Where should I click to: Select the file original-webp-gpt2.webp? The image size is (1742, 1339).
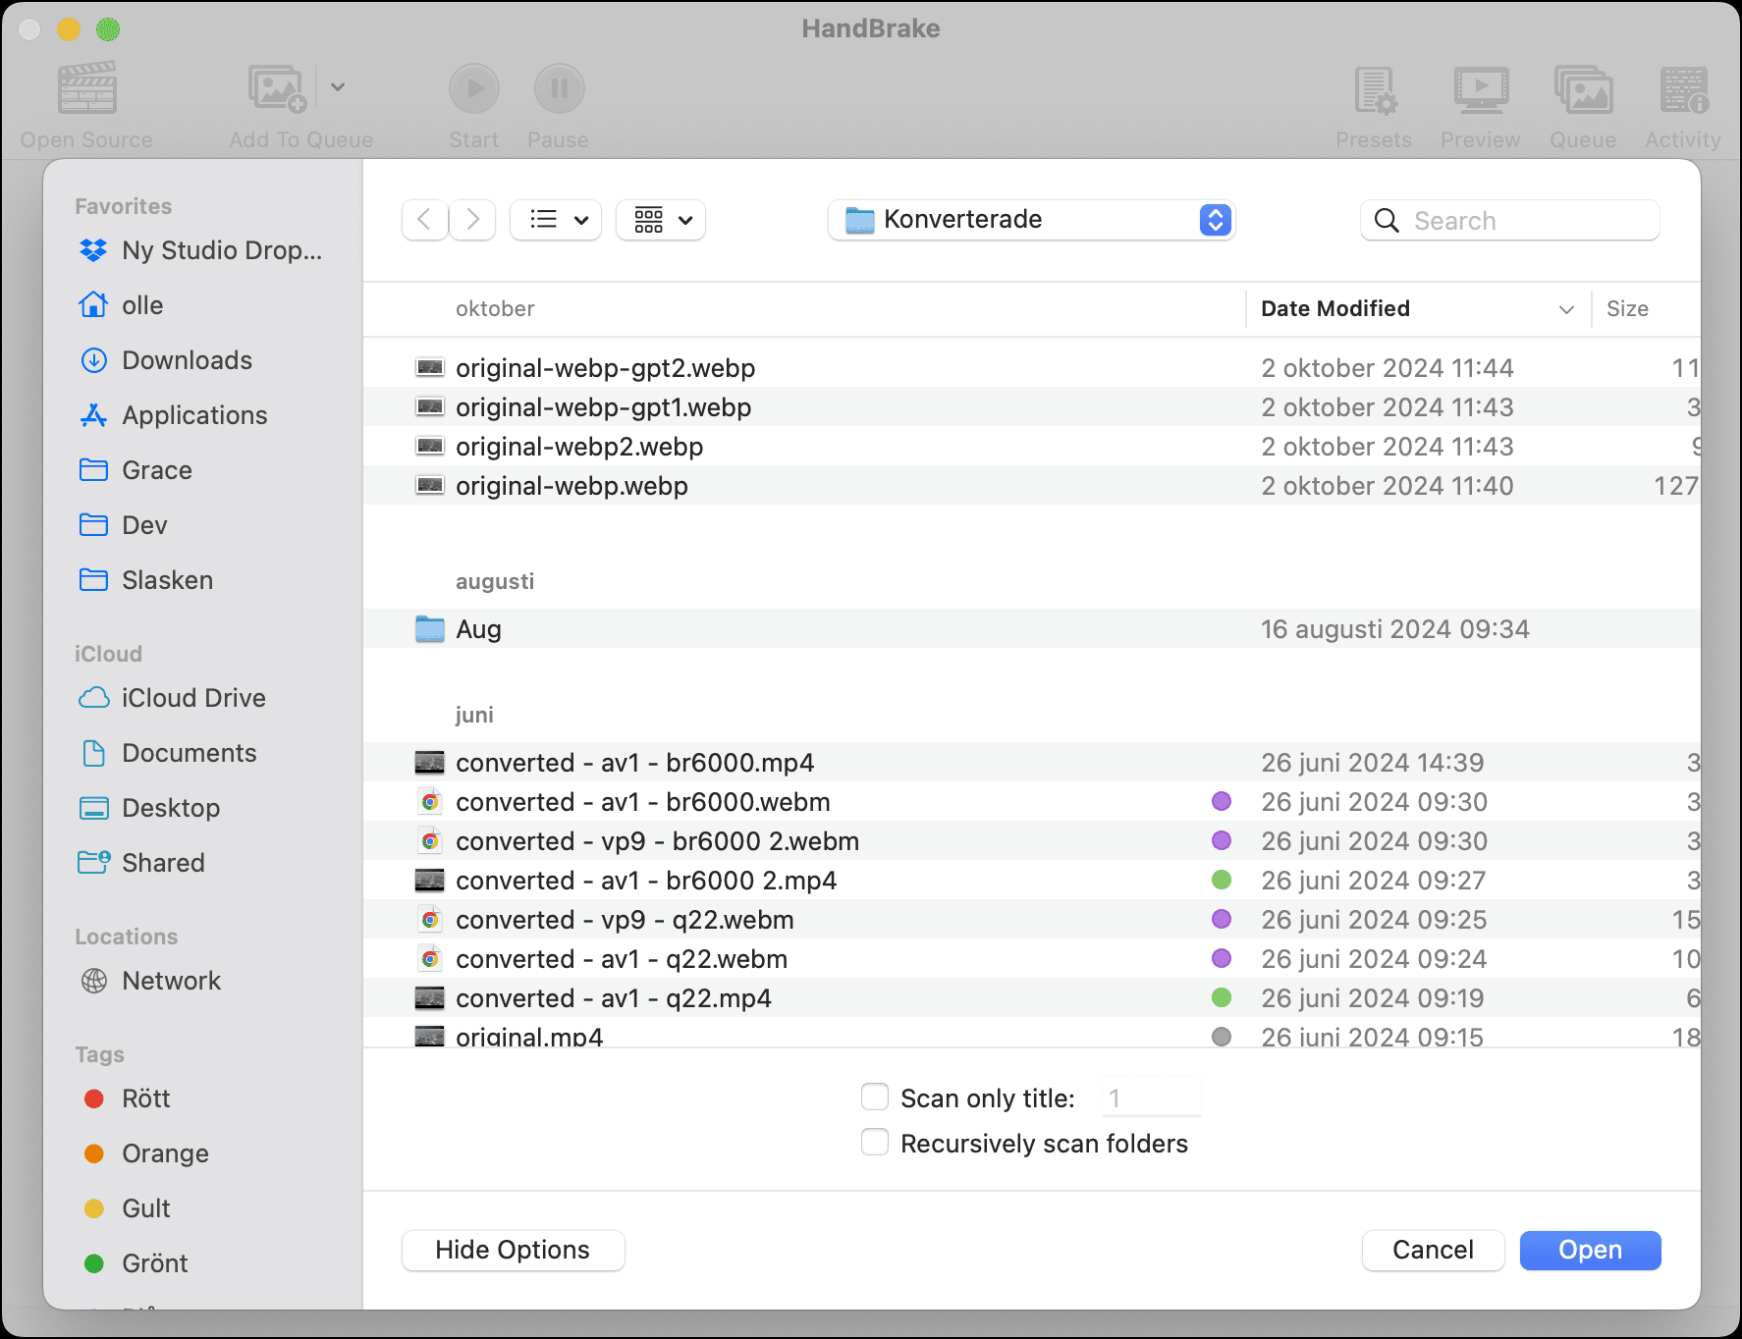tap(605, 368)
